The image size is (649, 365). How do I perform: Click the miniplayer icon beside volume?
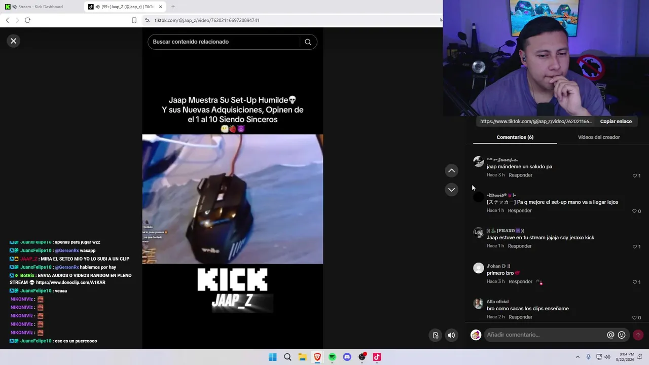point(436,335)
